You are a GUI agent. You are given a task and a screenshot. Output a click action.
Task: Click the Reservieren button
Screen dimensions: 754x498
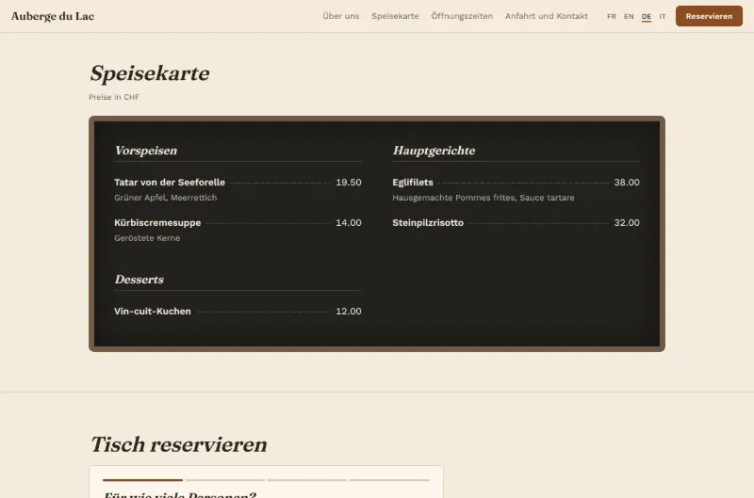point(709,16)
